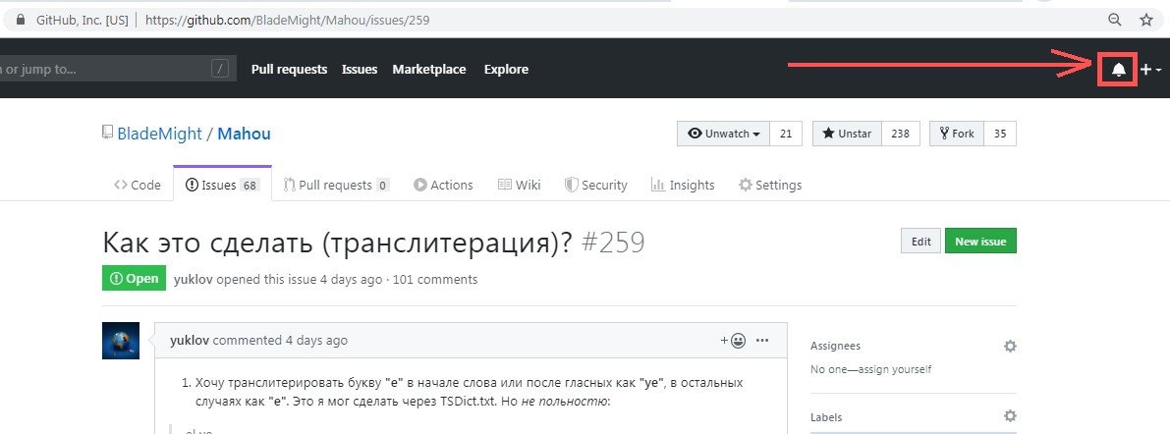Create a New issue

[x=980, y=242]
